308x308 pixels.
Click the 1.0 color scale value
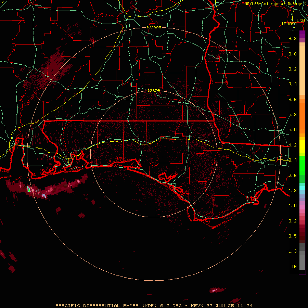(293, 206)
